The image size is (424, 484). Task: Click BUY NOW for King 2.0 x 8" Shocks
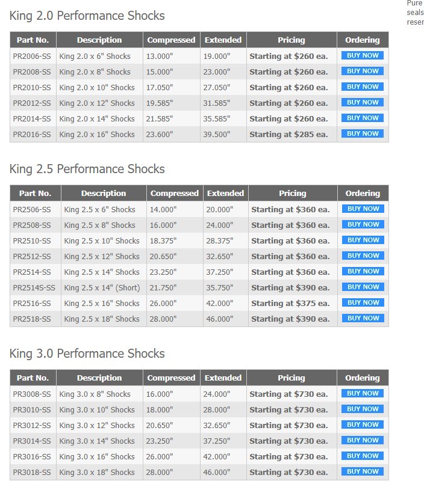[363, 71]
